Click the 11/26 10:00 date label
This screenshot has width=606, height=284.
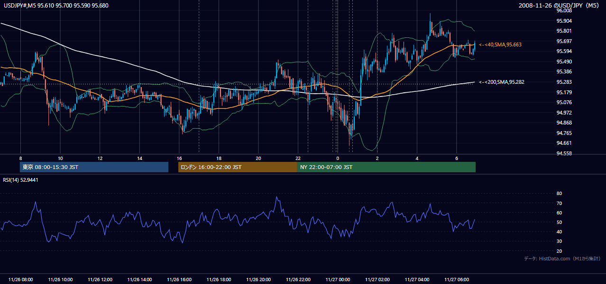pos(60,280)
